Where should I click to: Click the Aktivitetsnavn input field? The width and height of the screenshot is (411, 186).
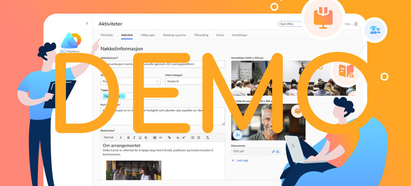click(x=163, y=64)
